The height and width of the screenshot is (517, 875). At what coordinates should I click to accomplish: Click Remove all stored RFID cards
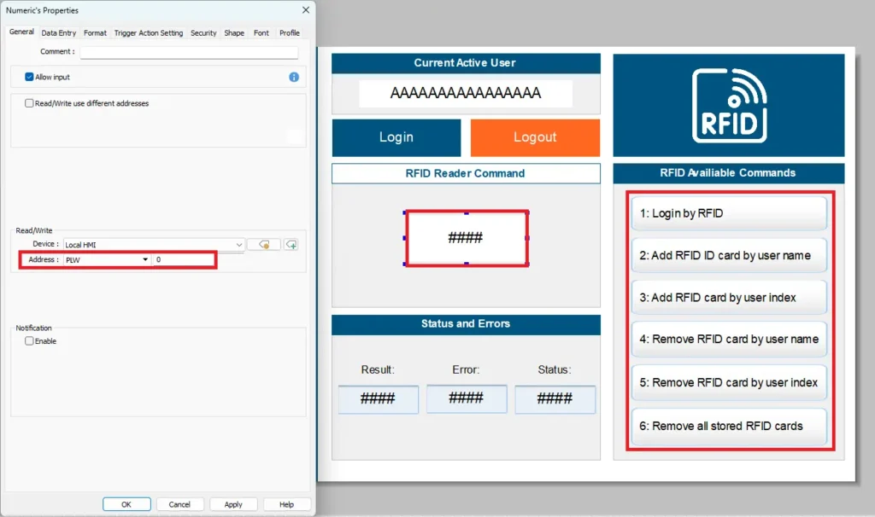[728, 426]
